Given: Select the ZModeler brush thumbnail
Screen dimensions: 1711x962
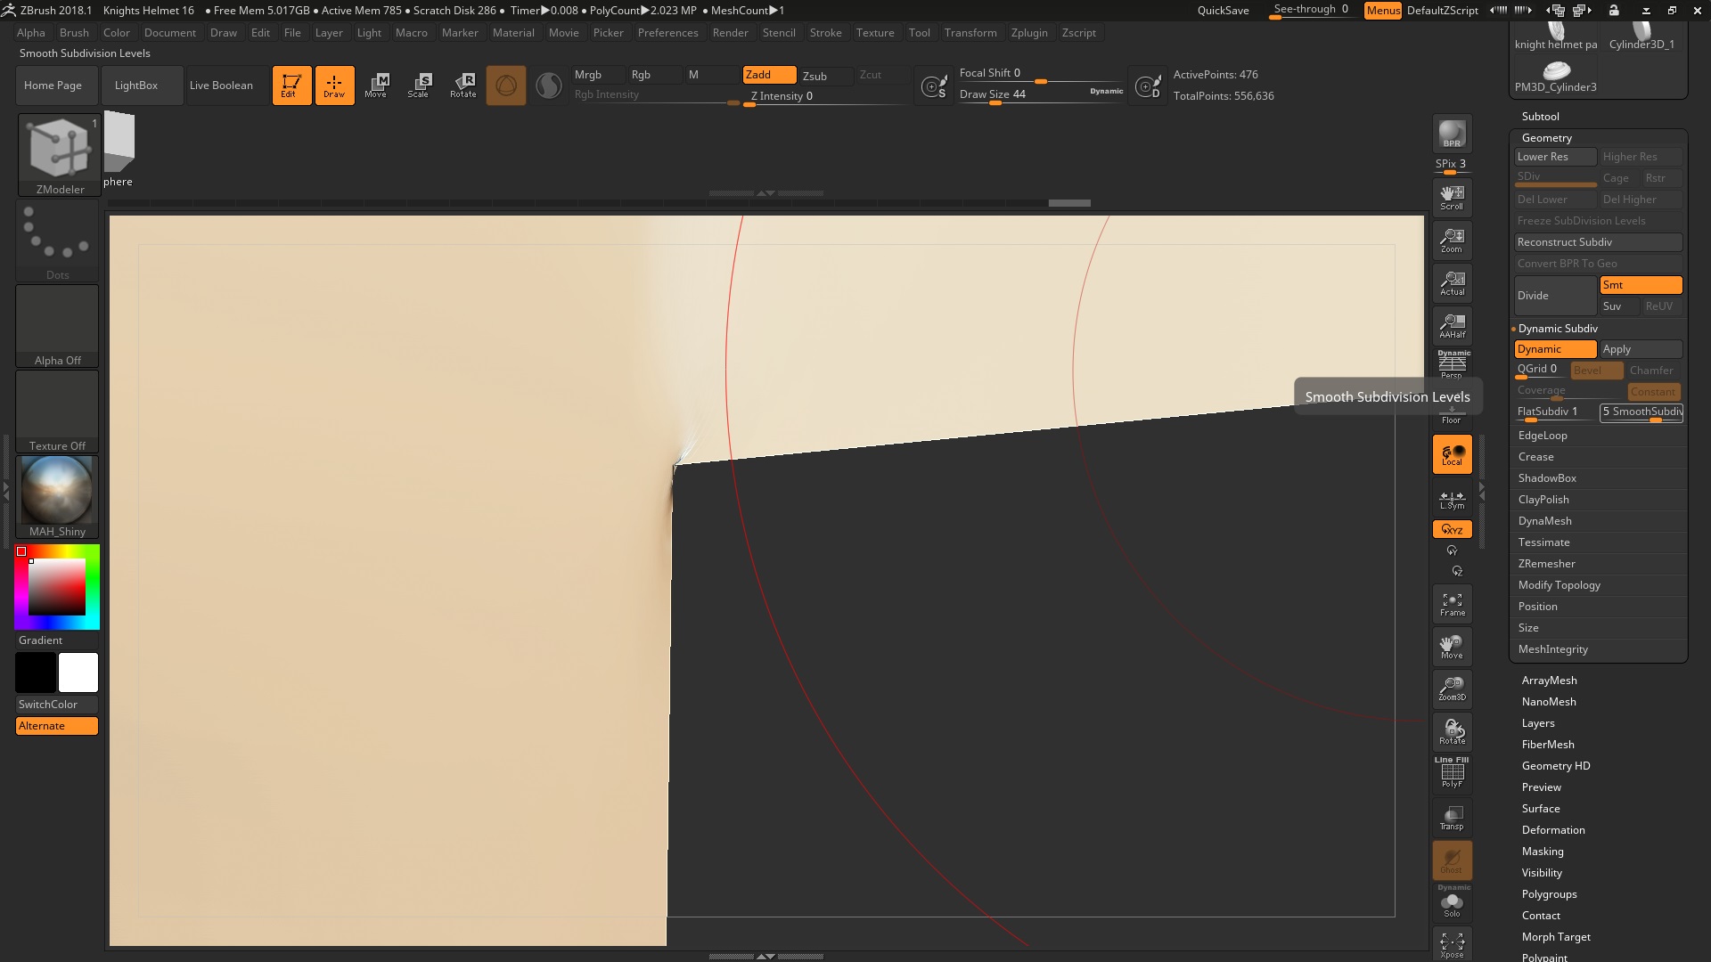Looking at the screenshot, I should 59,155.
